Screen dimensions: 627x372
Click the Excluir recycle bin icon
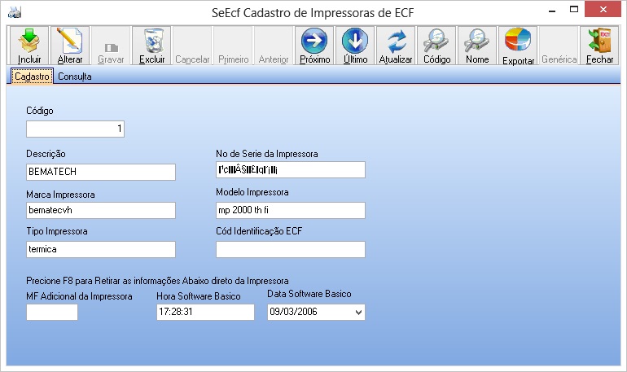tap(152, 45)
